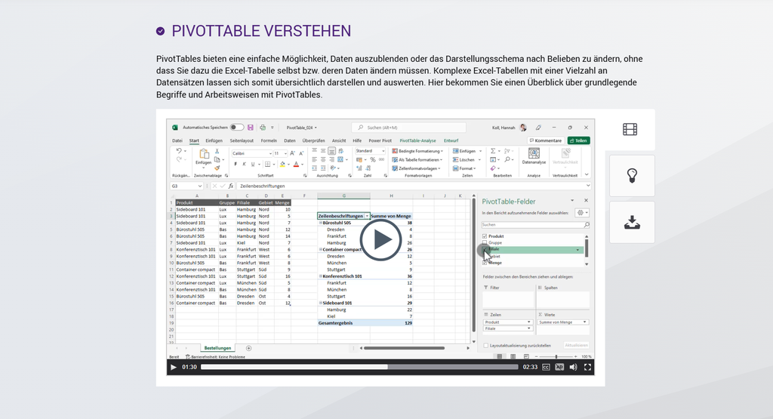
Task: Add a new sheet with plus icon
Action: point(248,348)
